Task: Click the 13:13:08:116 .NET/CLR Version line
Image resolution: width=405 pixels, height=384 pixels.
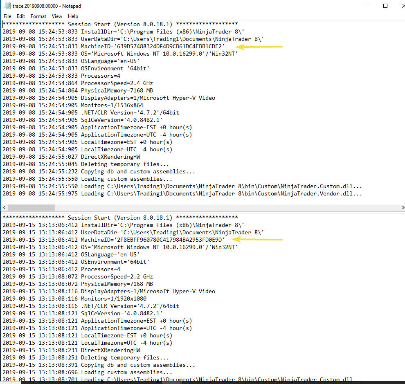Action: 91,306
